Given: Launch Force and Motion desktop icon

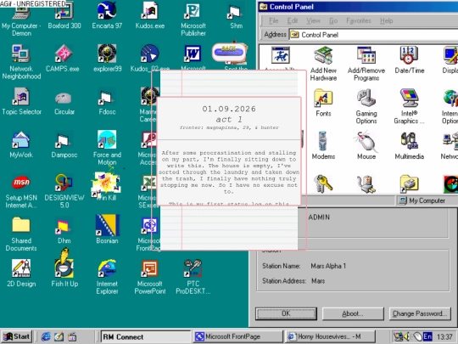Looking at the screenshot, I should pyautogui.click(x=107, y=148).
